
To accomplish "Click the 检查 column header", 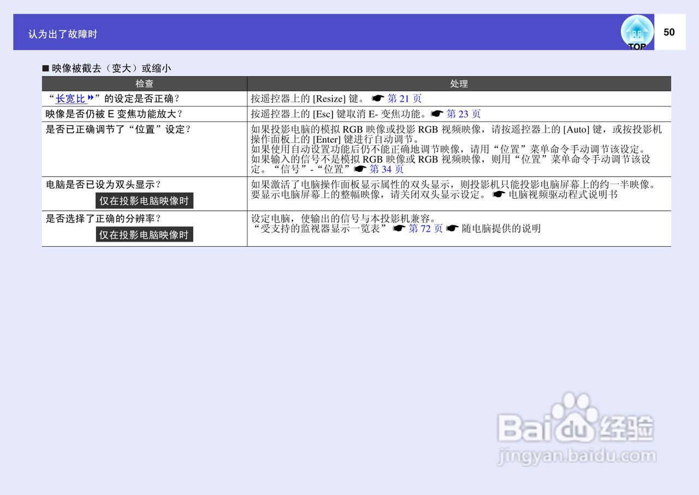I will pyautogui.click(x=145, y=84).
